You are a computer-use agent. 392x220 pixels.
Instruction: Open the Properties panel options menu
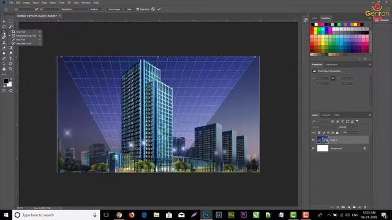pyautogui.click(x=370, y=65)
